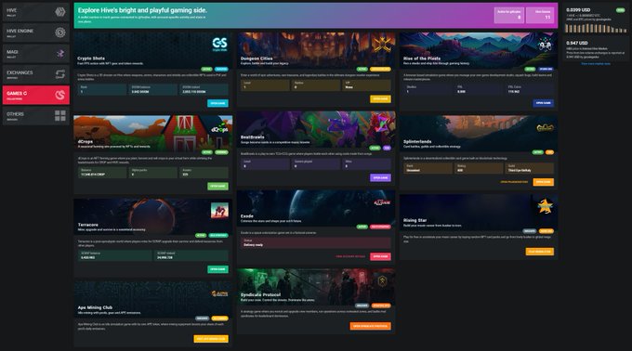
Task: Click the Games swirl icon in sidebar
Action: pos(60,95)
